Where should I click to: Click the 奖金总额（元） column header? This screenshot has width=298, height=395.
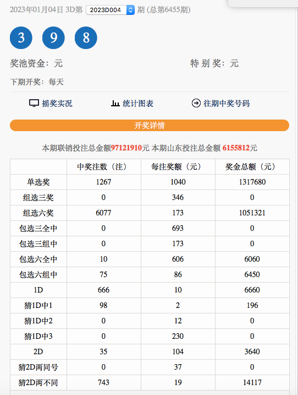[252, 166]
